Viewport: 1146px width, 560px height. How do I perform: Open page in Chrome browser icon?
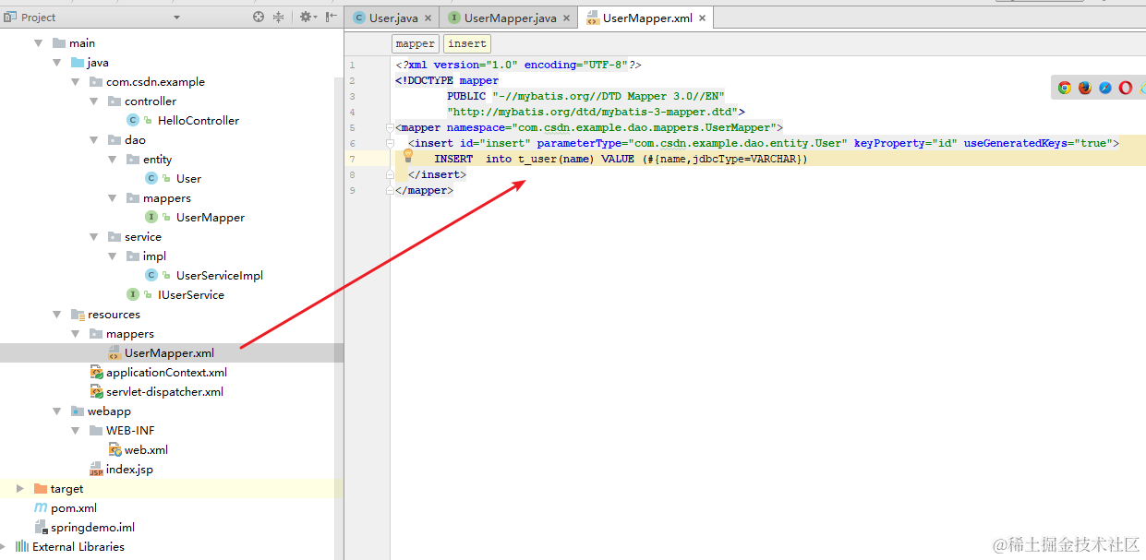tap(1064, 88)
